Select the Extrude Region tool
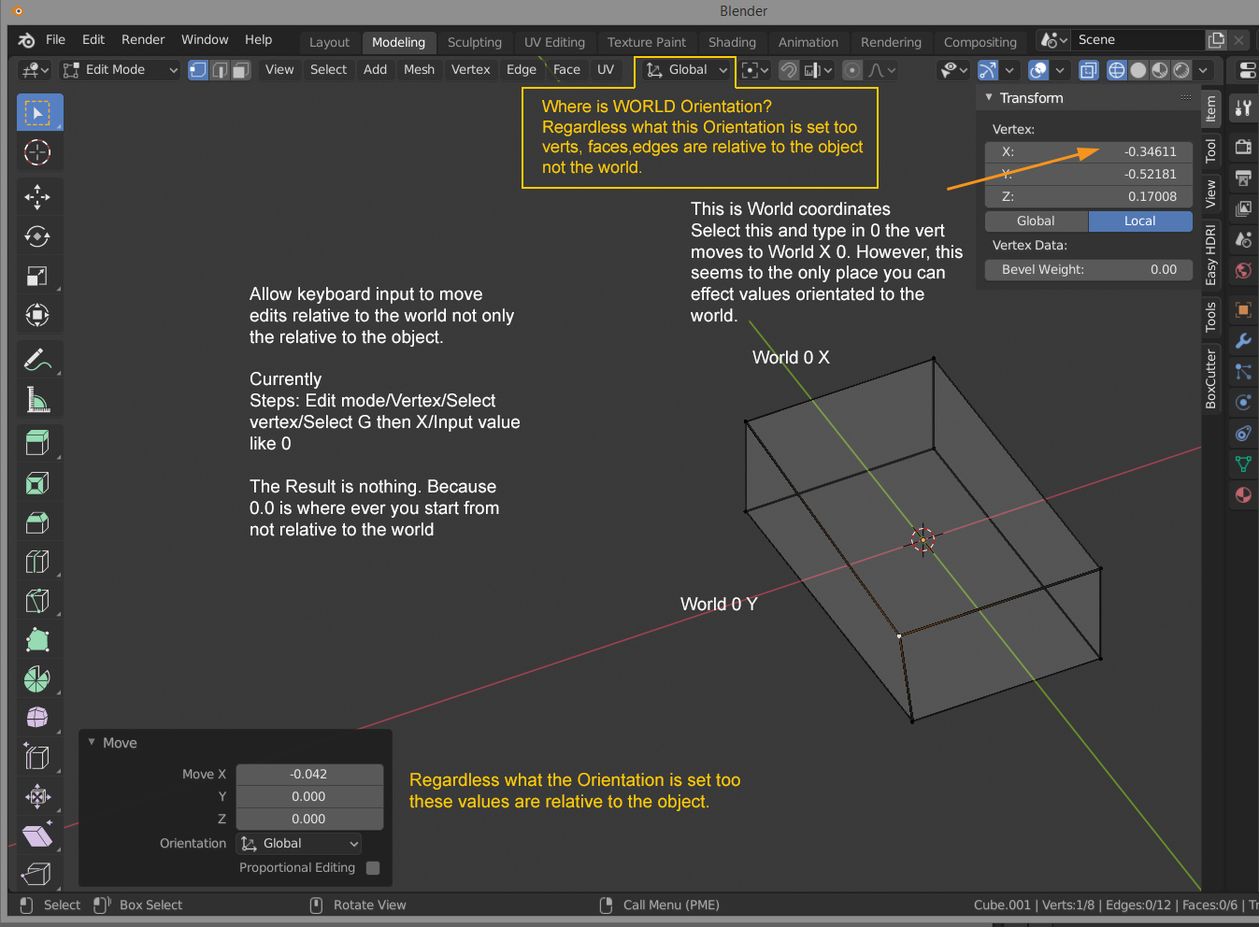Image resolution: width=1259 pixels, height=927 pixels. [37, 443]
